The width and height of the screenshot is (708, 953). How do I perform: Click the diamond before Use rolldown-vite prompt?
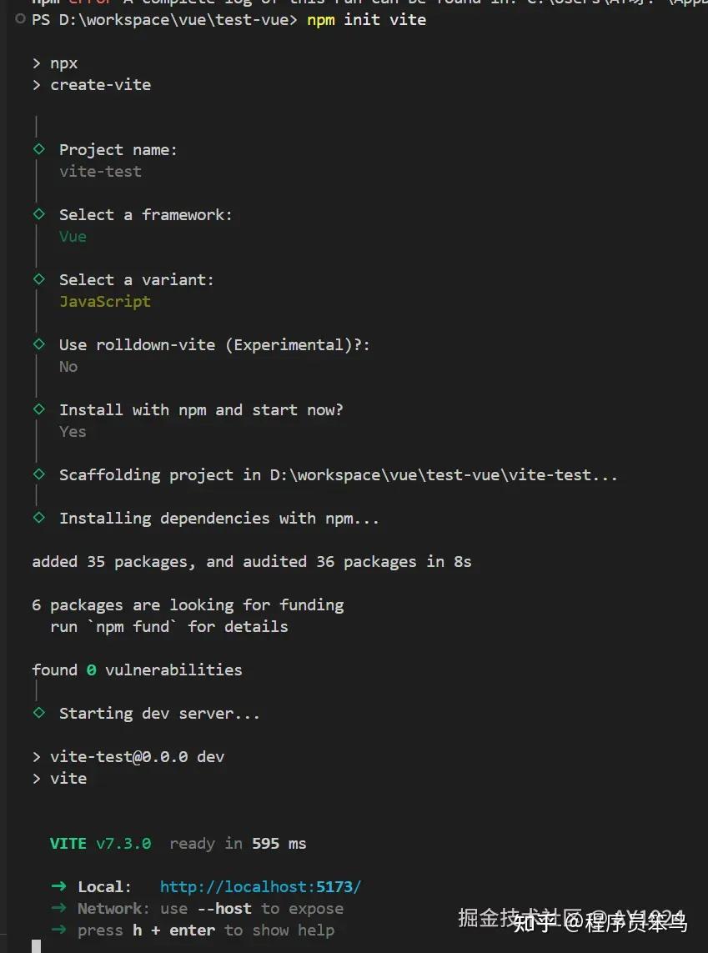tap(39, 344)
